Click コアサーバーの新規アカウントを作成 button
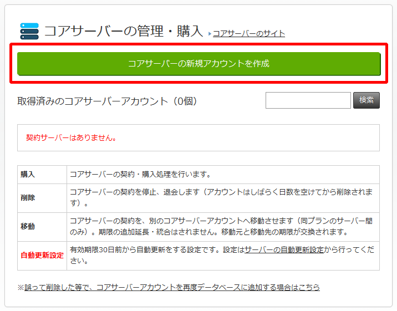 tap(198, 64)
